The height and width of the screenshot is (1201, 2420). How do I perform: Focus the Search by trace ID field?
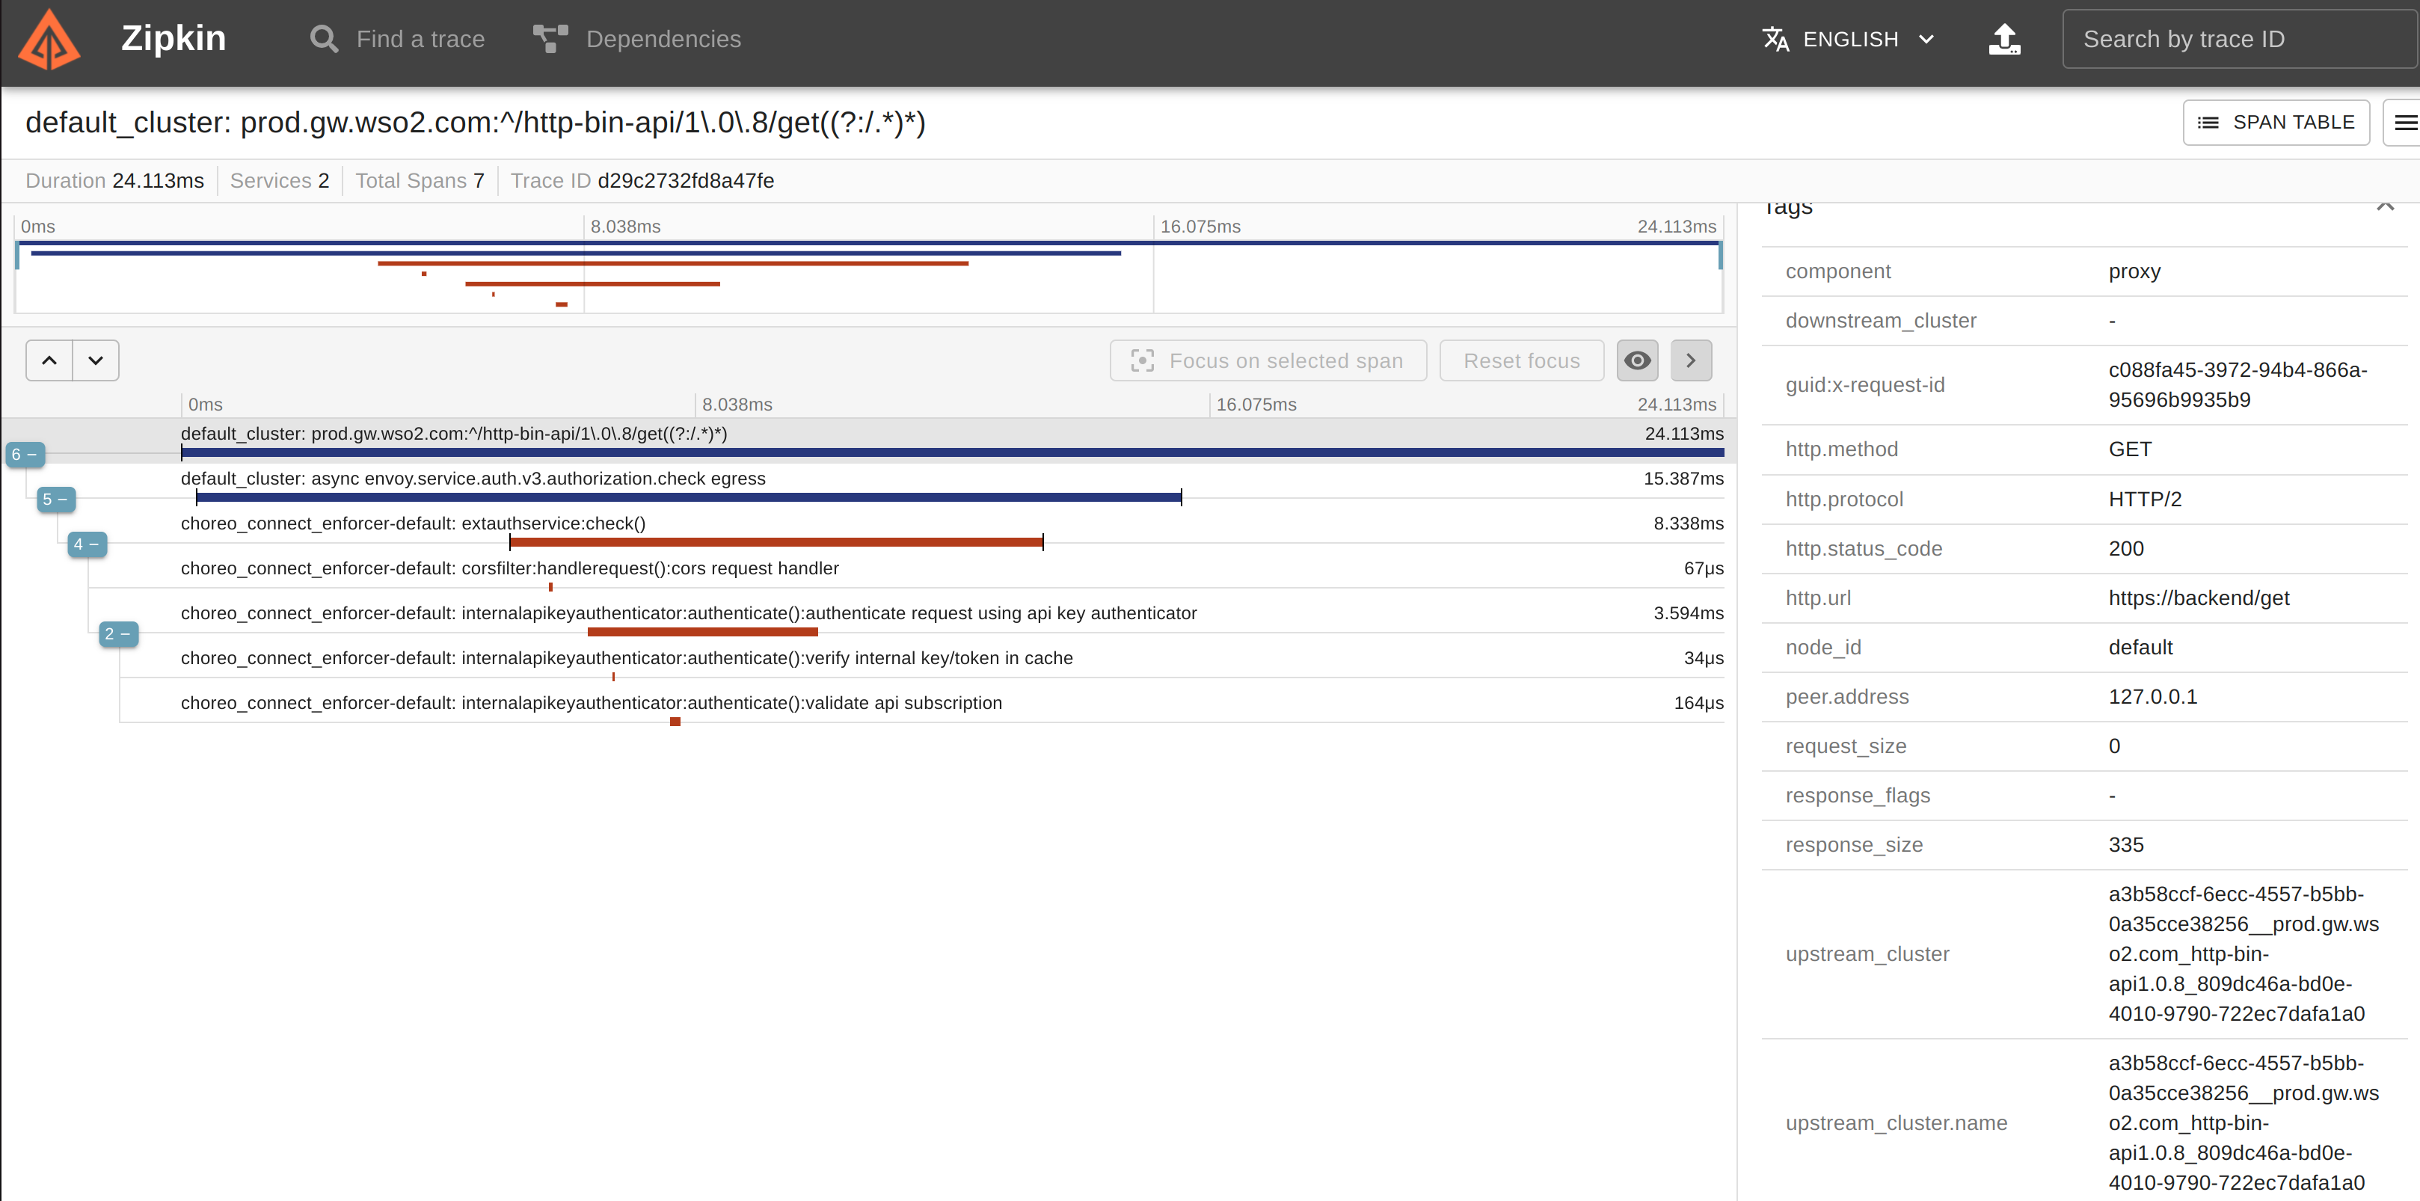coord(2240,39)
